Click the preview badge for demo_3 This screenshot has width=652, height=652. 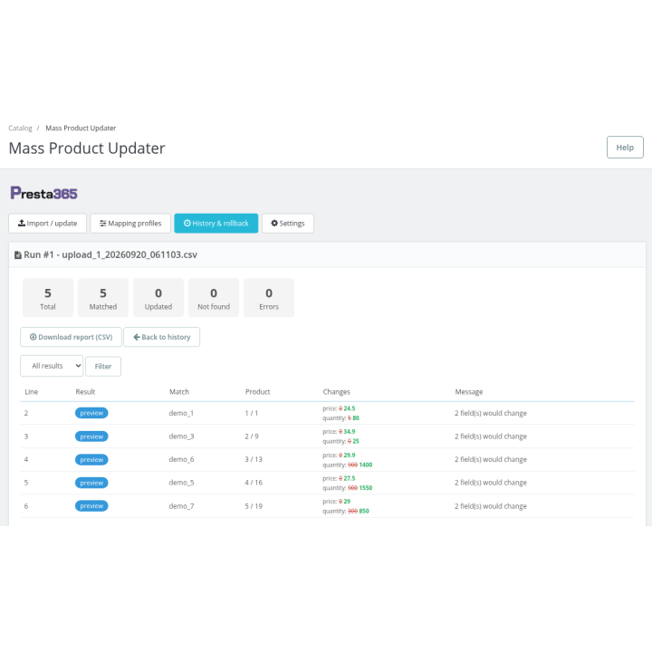click(x=91, y=436)
